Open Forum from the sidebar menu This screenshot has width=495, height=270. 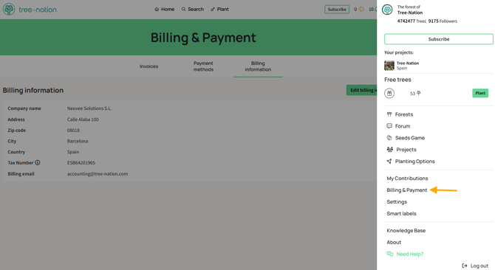(403, 126)
